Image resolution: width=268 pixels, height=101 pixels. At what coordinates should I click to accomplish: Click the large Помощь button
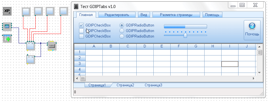click(252, 30)
